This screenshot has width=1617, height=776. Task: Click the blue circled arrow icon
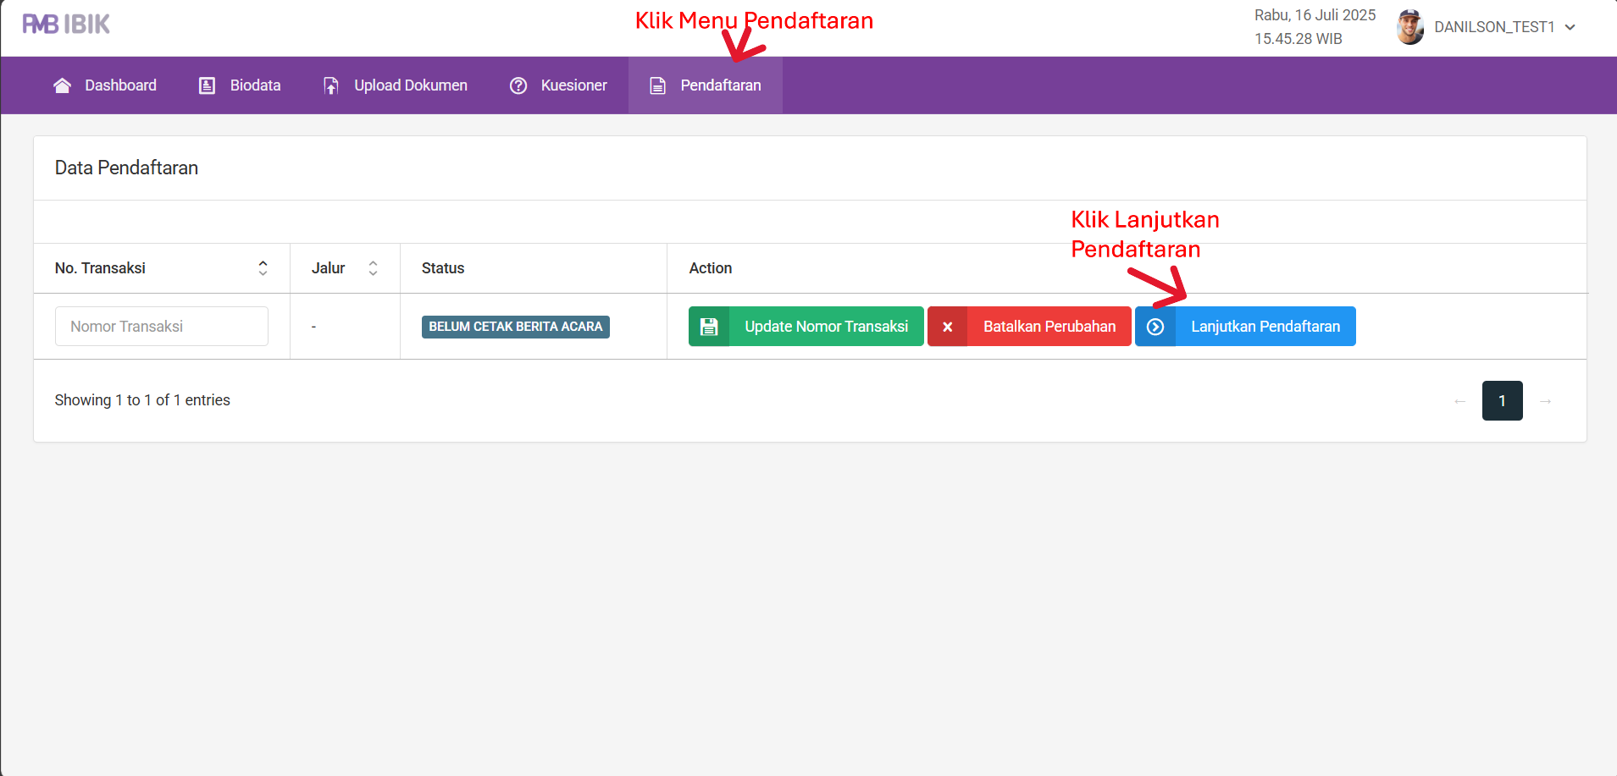1155,327
